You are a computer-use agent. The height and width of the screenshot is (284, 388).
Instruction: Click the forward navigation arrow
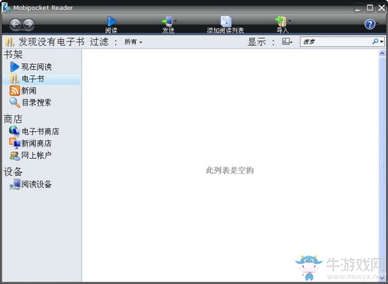click(x=29, y=25)
